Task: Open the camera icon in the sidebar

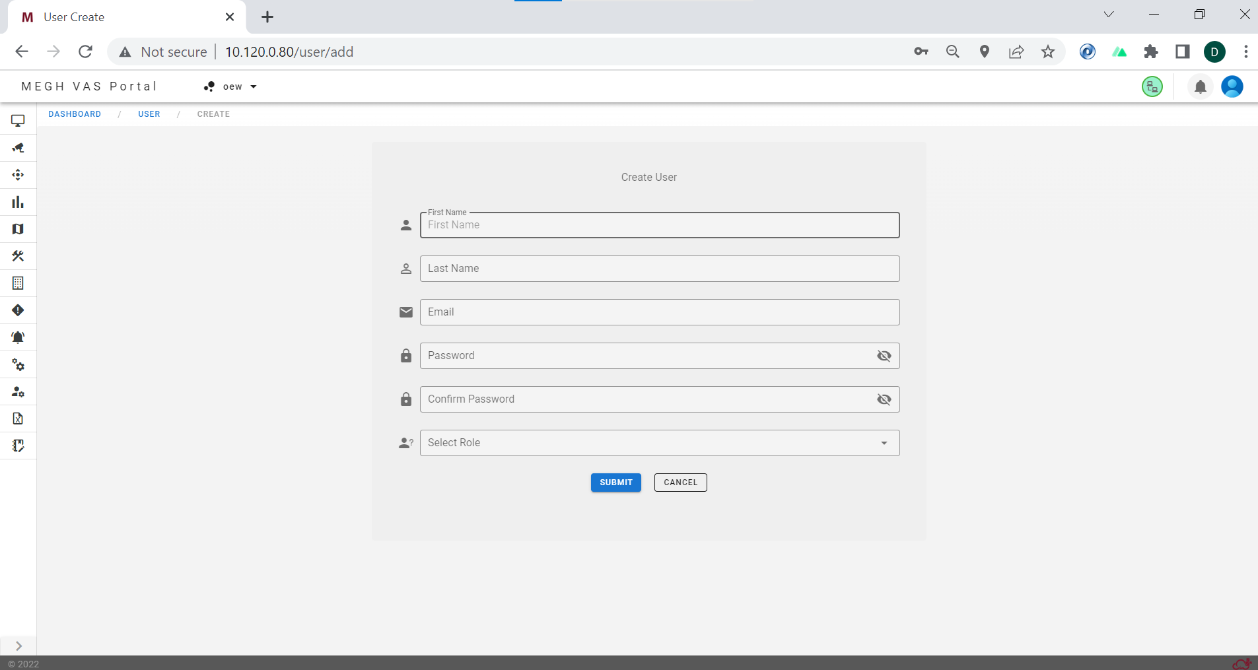Action: point(18,148)
